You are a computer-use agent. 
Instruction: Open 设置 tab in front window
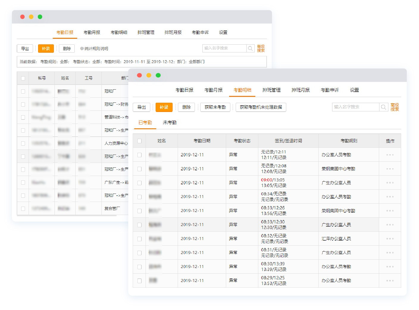(354, 90)
